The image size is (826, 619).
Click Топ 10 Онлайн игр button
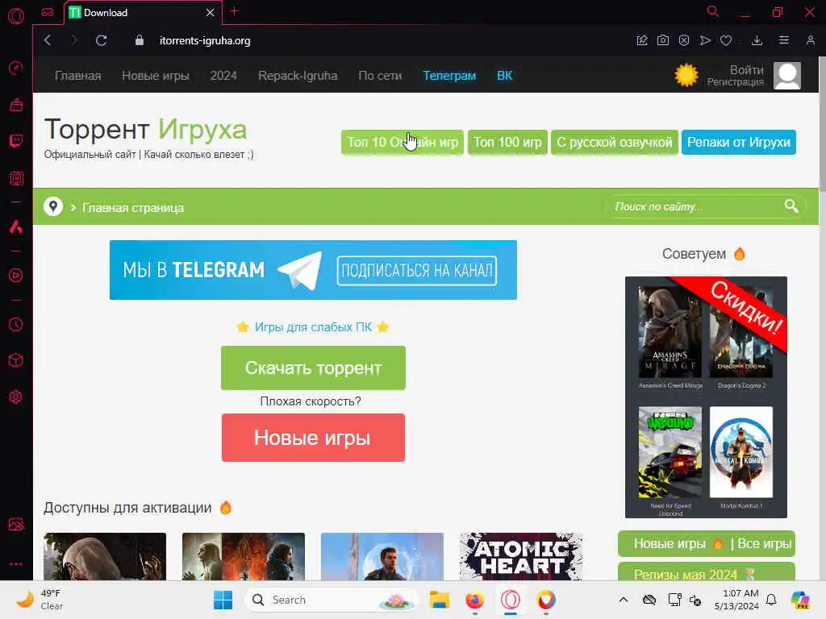[403, 142]
